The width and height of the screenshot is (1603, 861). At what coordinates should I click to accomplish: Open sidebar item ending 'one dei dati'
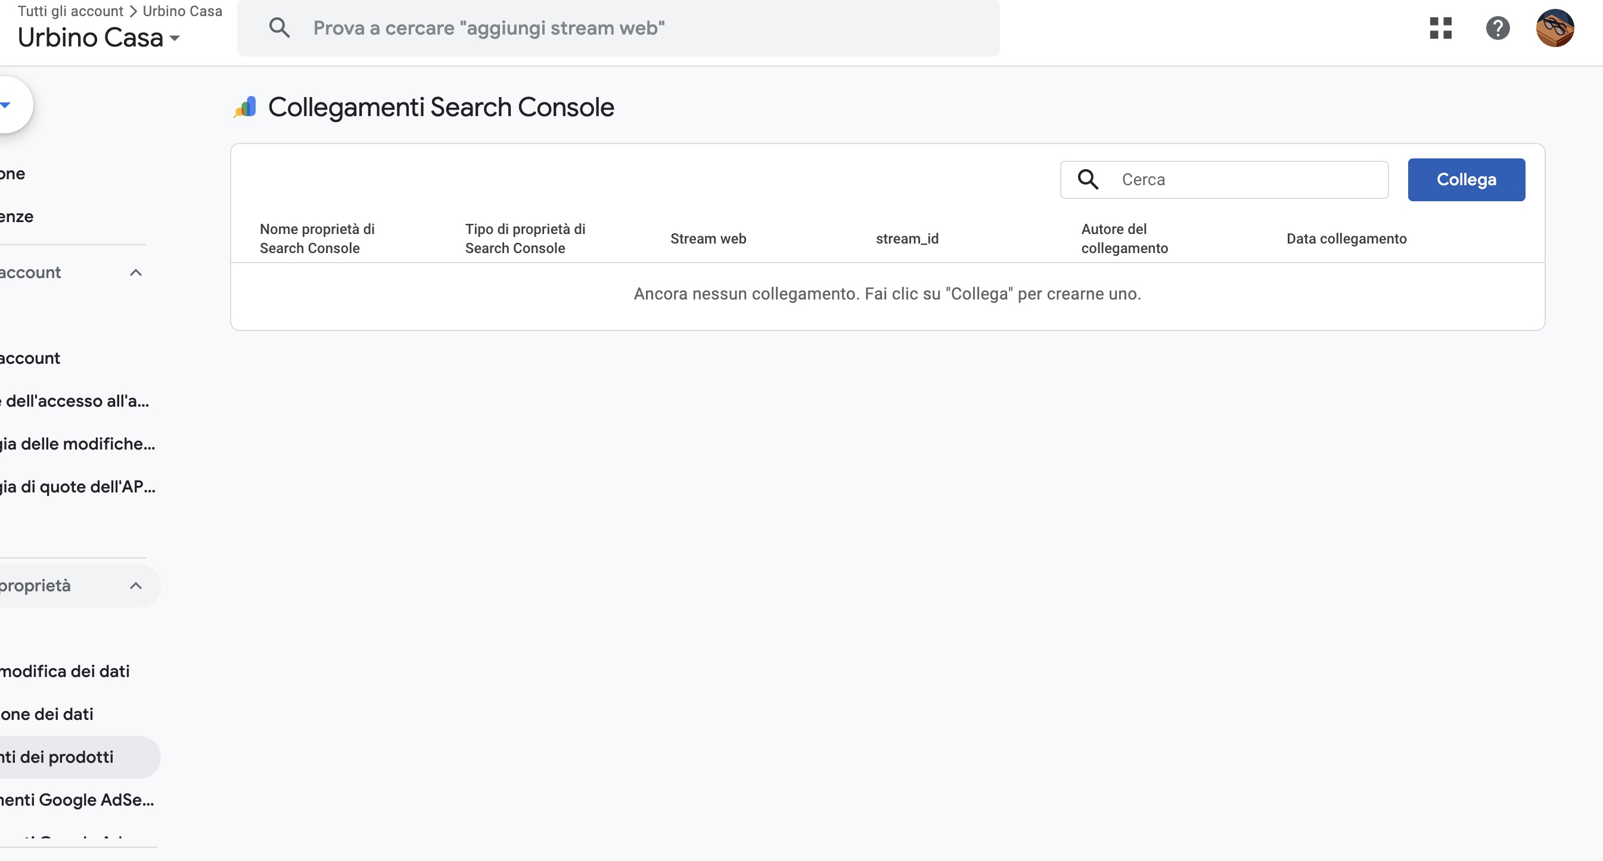pyautogui.click(x=46, y=715)
